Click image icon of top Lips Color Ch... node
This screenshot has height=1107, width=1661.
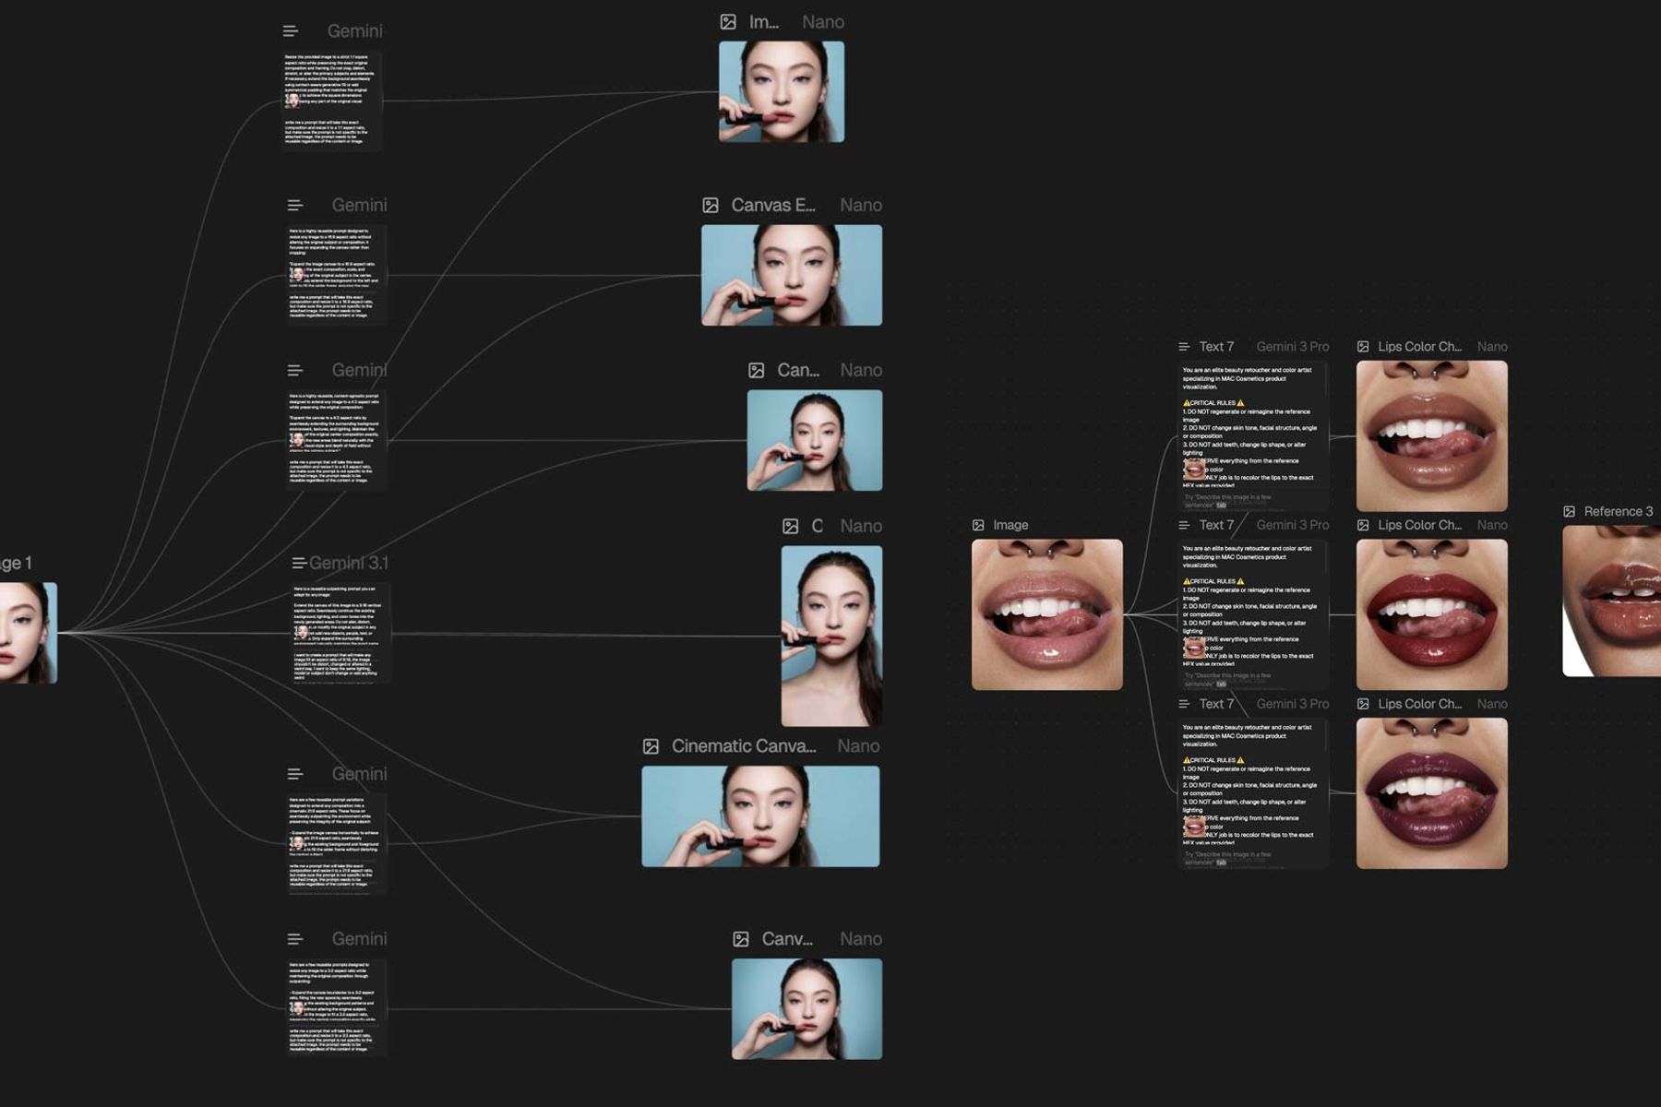click(x=1363, y=347)
